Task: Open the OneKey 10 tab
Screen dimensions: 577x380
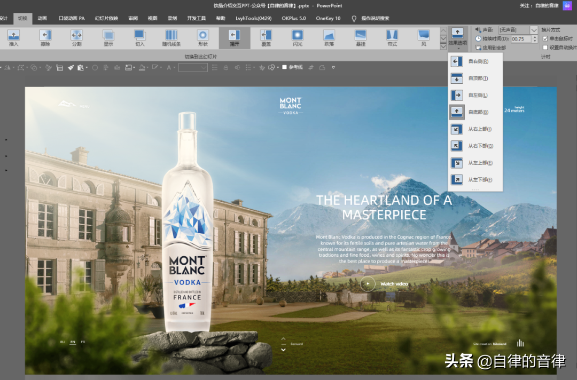Action: [328, 18]
